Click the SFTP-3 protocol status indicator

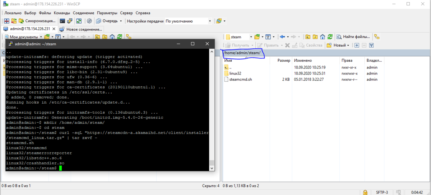(382, 192)
